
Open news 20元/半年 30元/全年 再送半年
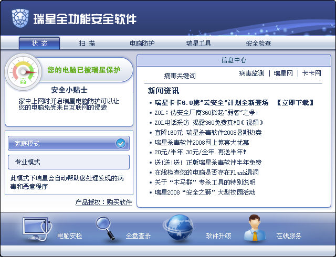(x=201, y=152)
